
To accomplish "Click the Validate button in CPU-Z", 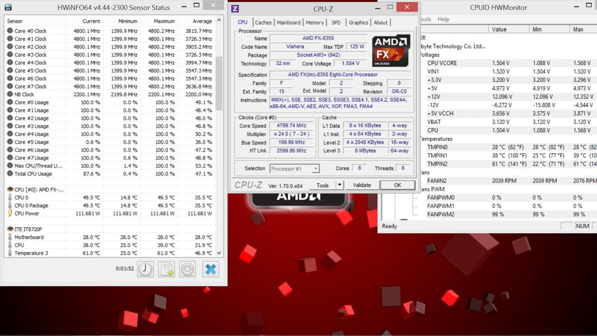I will [x=362, y=185].
